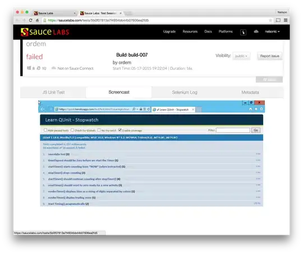Uncheck Enable coverage checkbox
The width and height of the screenshot is (303, 254).
(x=120, y=130)
